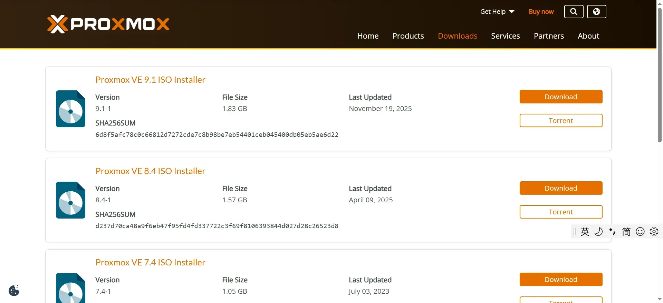This screenshot has height=303, width=663.
Task: Click the version value 8.4-1
Action: click(x=103, y=200)
